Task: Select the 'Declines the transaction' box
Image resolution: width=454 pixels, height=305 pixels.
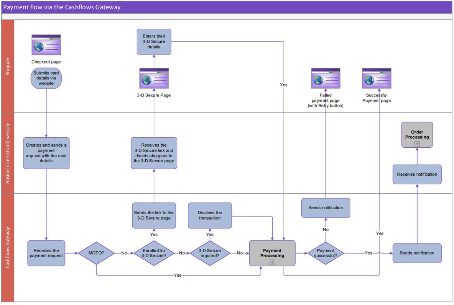Action: click(x=210, y=216)
